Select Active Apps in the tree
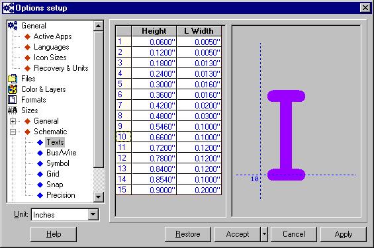This screenshot has width=374, height=248. (x=52, y=36)
